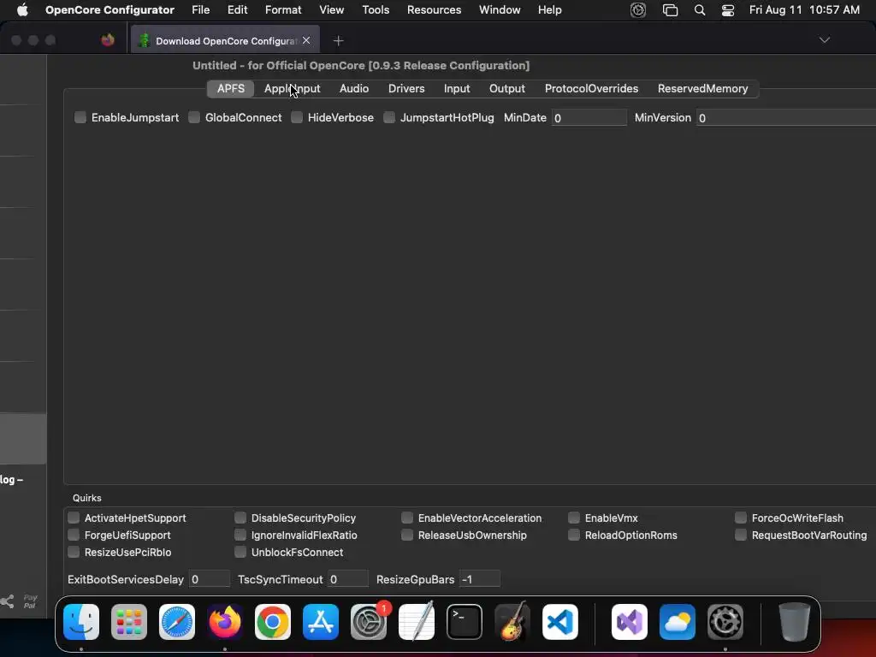Open the Apple menu
876x657 pixels.
click(22, 10)
